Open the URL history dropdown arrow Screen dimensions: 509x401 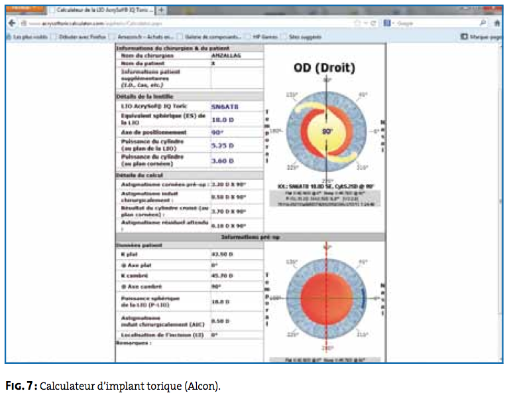click(x=366, y=23)
